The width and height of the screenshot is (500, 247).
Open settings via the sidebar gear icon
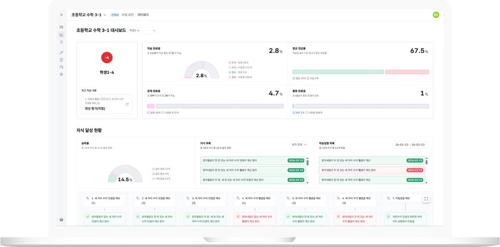point(62,75)
